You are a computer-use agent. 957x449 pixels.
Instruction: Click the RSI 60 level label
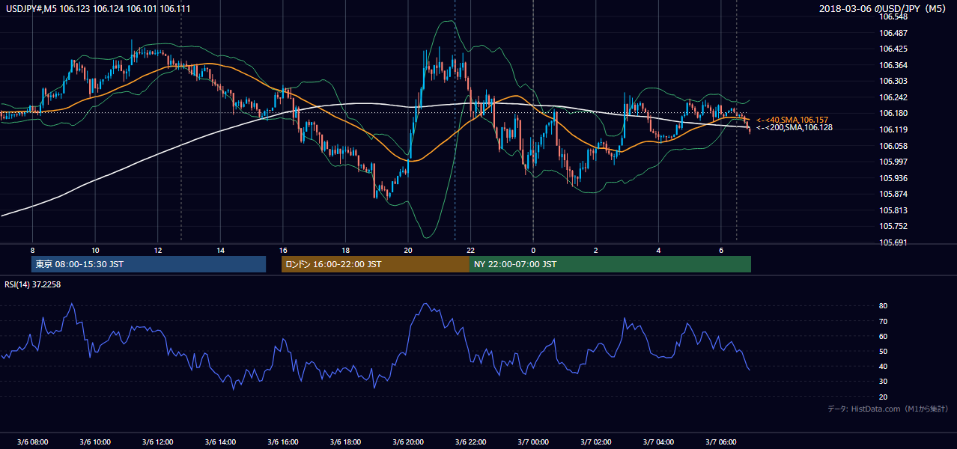coord(884,336)
